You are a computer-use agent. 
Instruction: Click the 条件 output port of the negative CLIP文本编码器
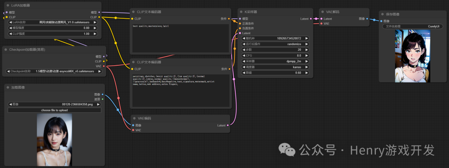(229, 69)
